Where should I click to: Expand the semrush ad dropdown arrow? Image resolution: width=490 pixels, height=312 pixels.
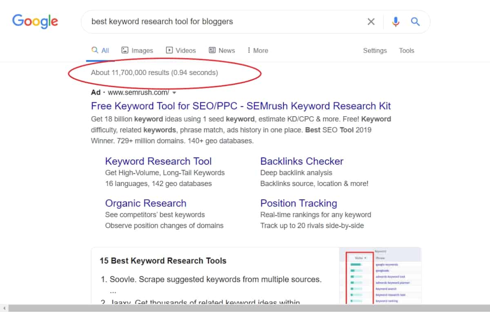(x=174, y=93)
